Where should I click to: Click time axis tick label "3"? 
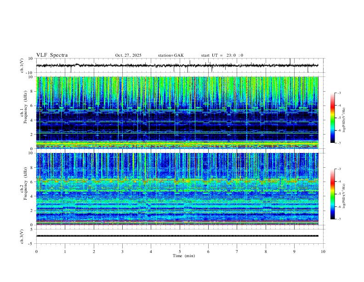[x=122, y=252]
